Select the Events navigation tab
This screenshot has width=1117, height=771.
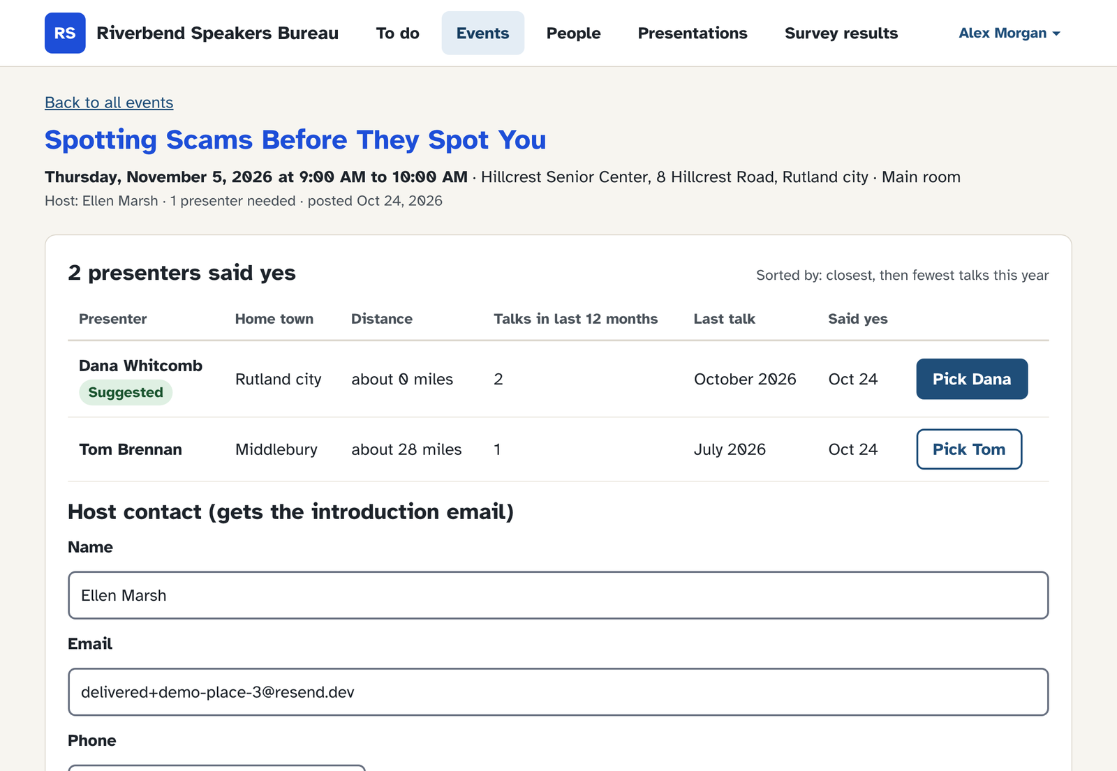click(482, 33)
